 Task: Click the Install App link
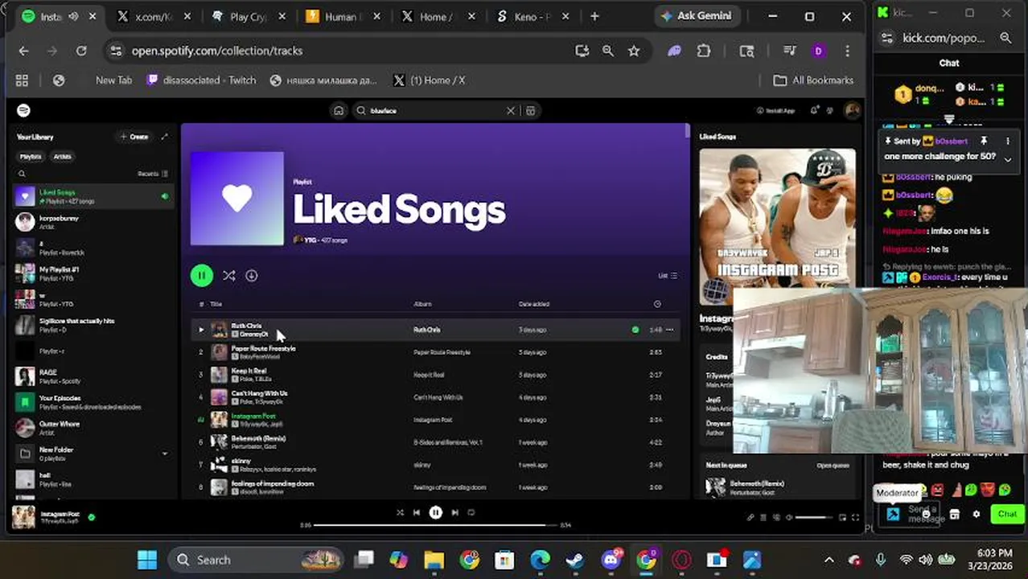tap(776, 111)
